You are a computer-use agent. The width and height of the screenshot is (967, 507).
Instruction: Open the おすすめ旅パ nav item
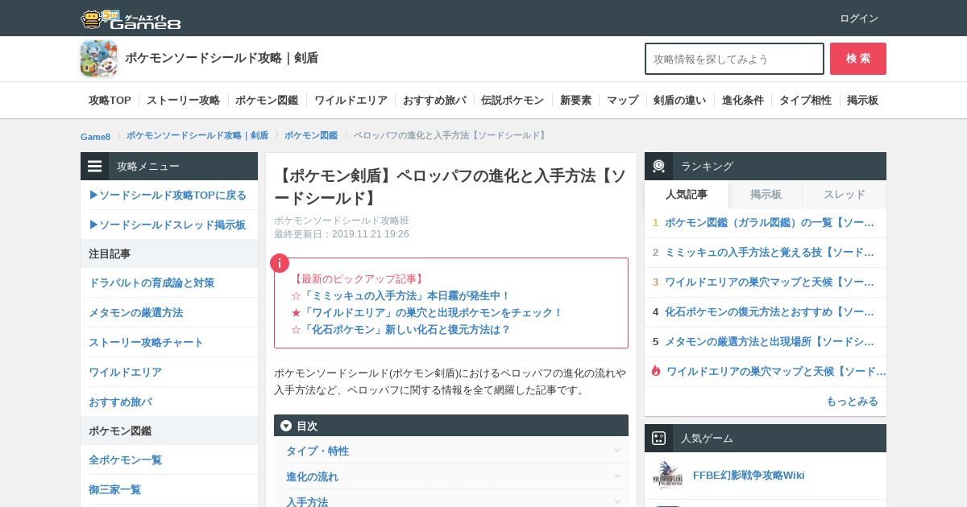pos(434,101)
